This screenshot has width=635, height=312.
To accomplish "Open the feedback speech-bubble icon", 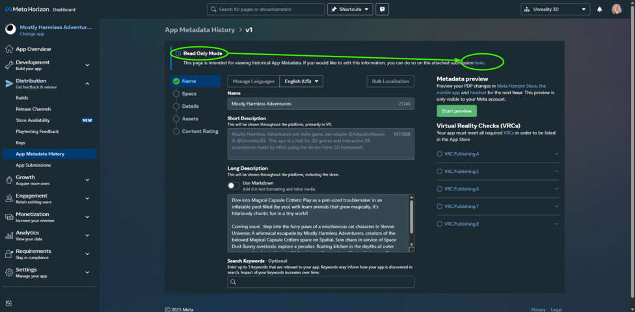I will pyautogui.click(x=383, y=9).
